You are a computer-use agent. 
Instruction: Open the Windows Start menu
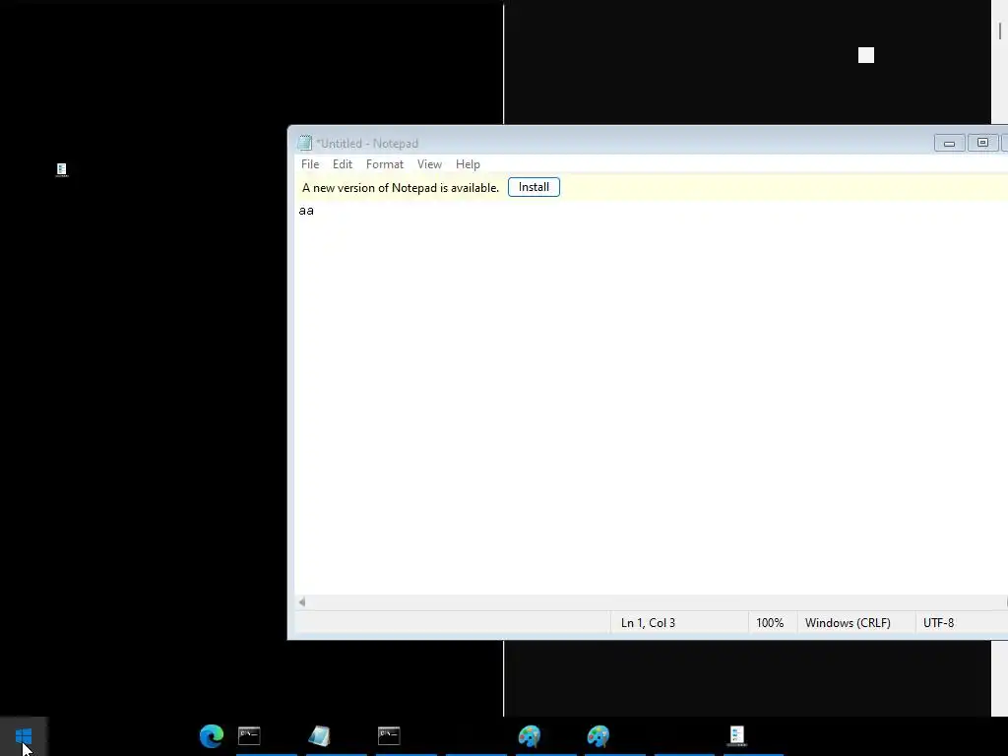point(24,735)
